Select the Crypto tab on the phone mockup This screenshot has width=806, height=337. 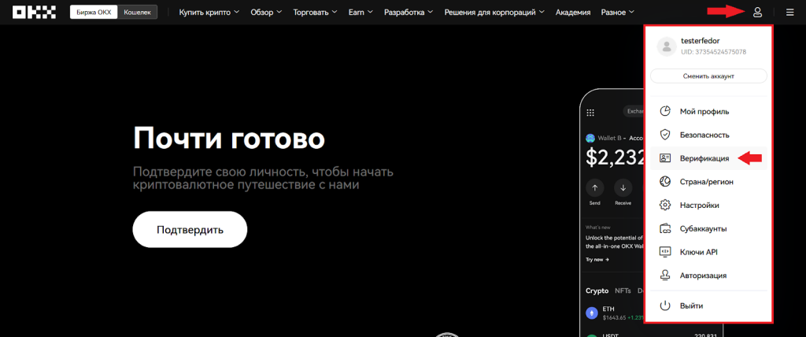[597, 291]
